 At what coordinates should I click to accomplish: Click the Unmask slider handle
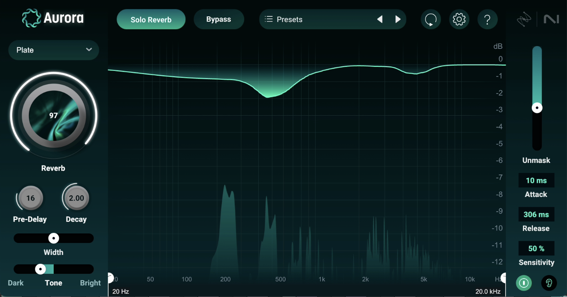[x=537, y=107]
